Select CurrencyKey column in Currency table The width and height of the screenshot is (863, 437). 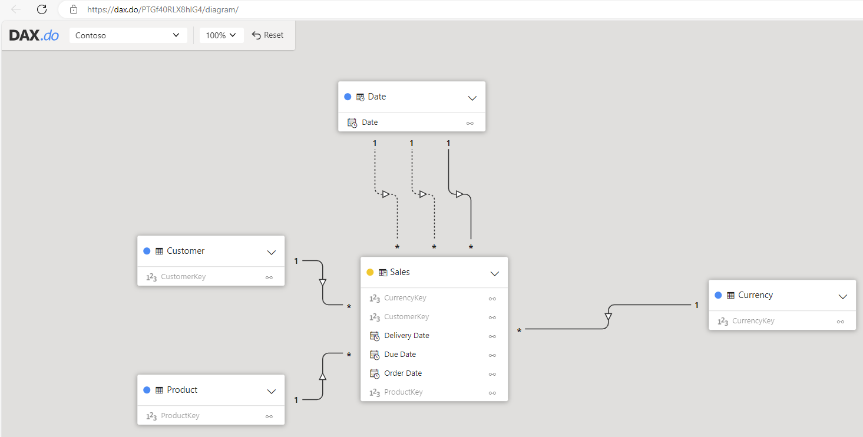coord(782,321)
